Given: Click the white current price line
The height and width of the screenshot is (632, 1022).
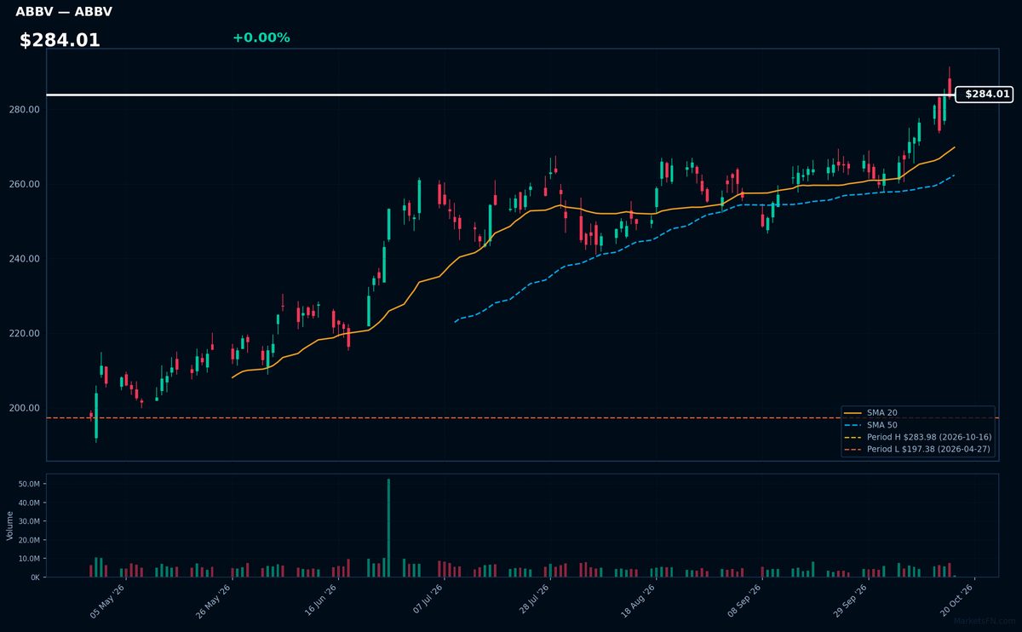Looking at the screenshot, I should [501, 95].
